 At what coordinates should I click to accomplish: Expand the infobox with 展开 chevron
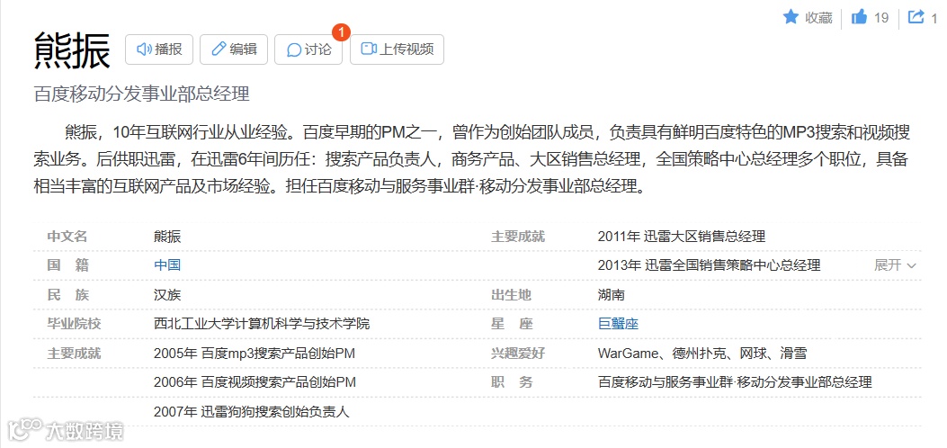point(896,265)
